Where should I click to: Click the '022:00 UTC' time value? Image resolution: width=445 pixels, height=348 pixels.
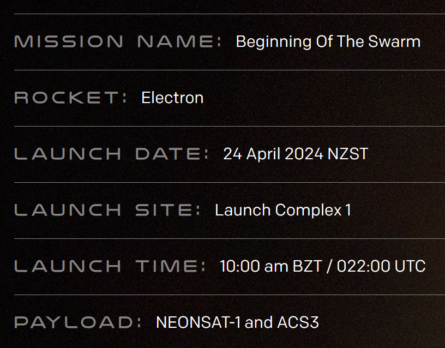381,266
